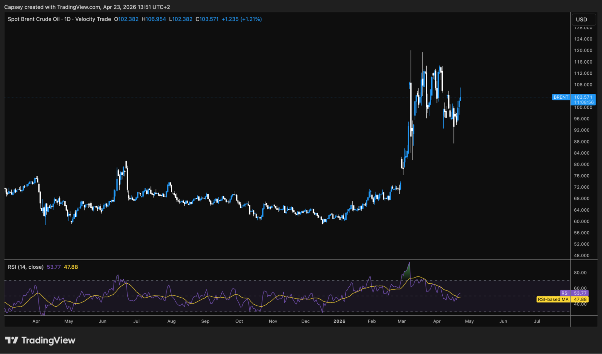Screen dimensions: 602x354
Task: Click the yellow RSI-based MA label
Action: (553, 299)
